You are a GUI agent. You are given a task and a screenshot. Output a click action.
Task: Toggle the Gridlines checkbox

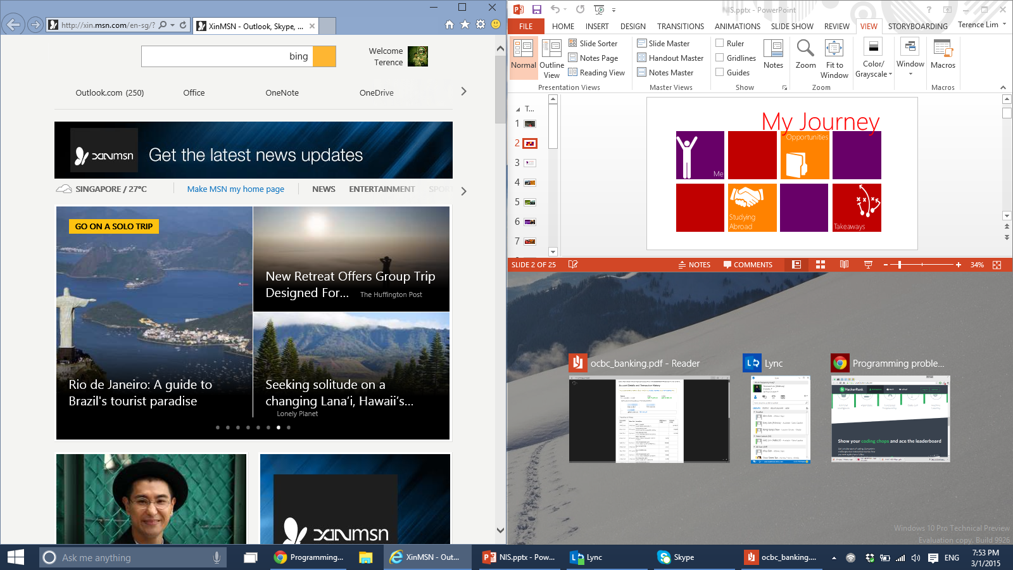pyautogui.click(x=720, y=58)
